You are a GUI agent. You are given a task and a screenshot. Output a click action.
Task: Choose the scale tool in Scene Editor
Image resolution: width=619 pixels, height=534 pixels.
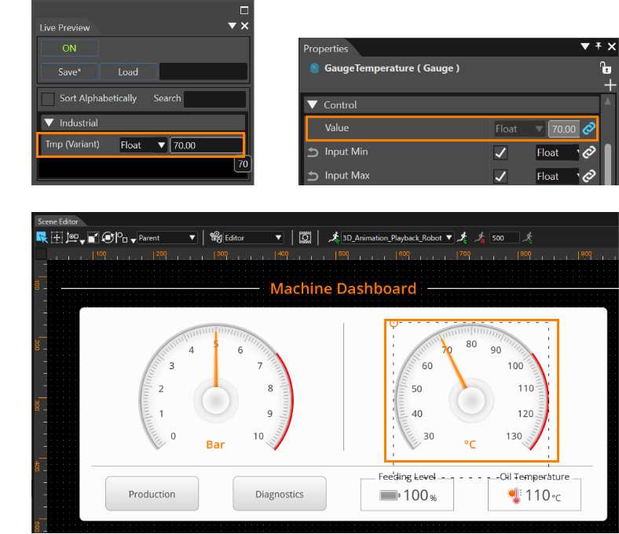pyautogui.click(x=93, y=237)
